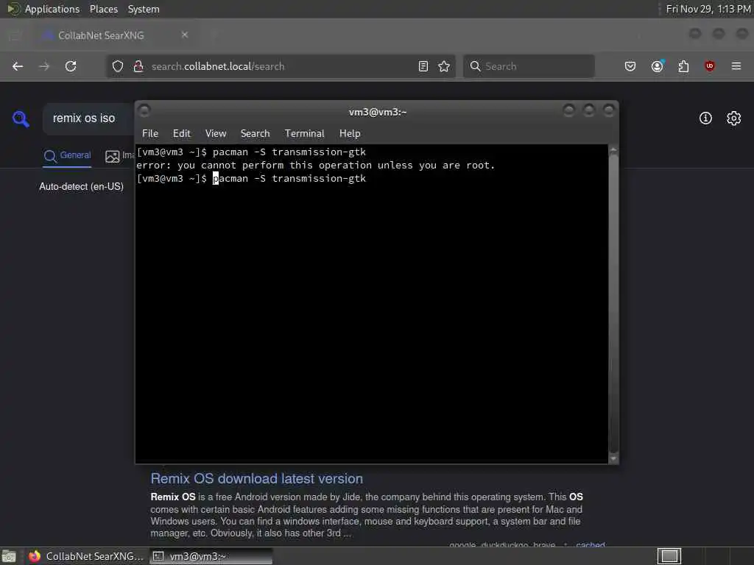Open the terminal Search menu

tap(255, 134)
